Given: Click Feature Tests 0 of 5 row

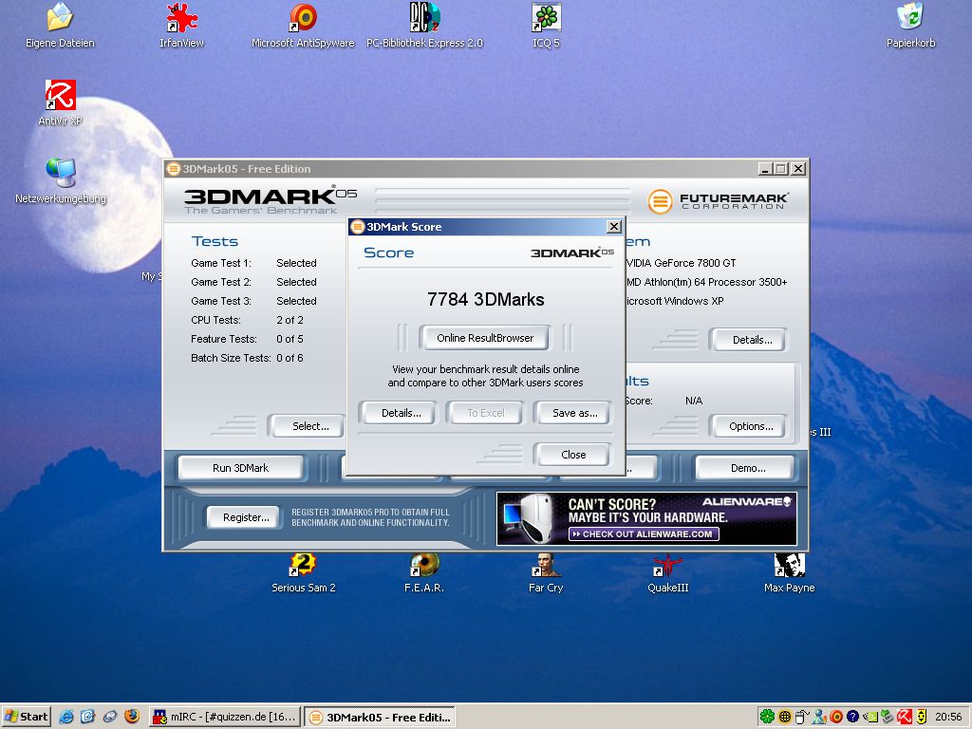Looking at the screenshot, I should pos(247,339).
